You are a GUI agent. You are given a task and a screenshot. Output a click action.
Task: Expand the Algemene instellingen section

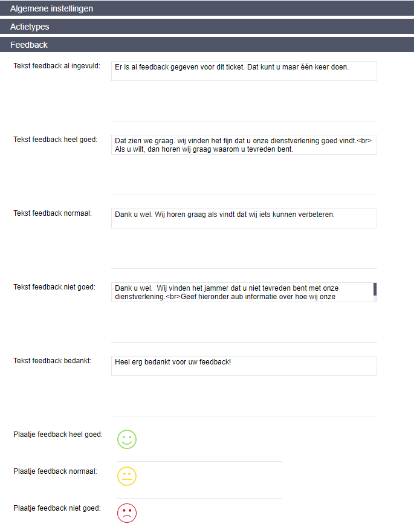207,8
